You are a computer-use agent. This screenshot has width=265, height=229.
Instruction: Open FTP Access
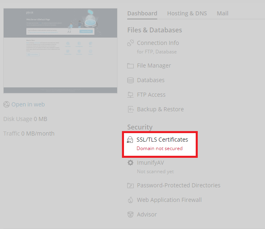(151, 95)
